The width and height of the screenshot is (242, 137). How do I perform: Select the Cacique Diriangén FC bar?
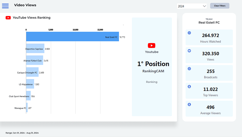(x=32, y=72)
